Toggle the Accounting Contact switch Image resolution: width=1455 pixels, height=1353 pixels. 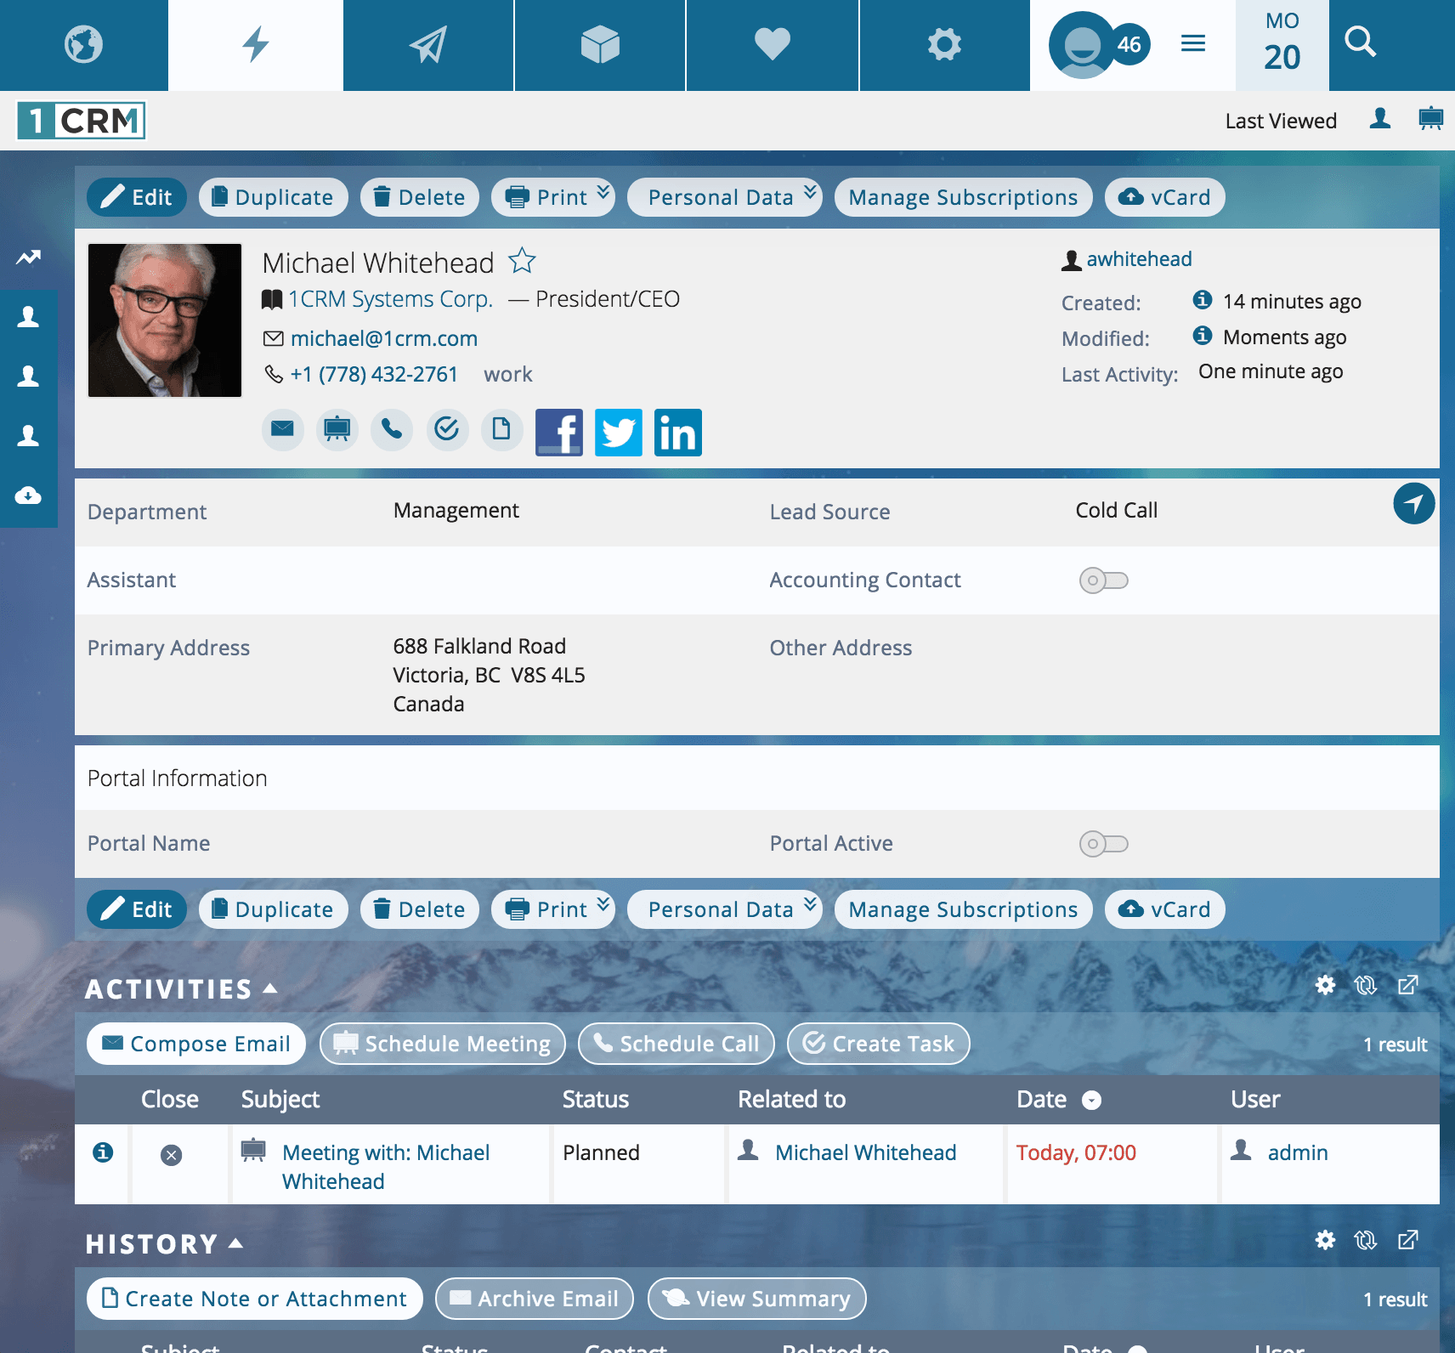[1104, 580]
